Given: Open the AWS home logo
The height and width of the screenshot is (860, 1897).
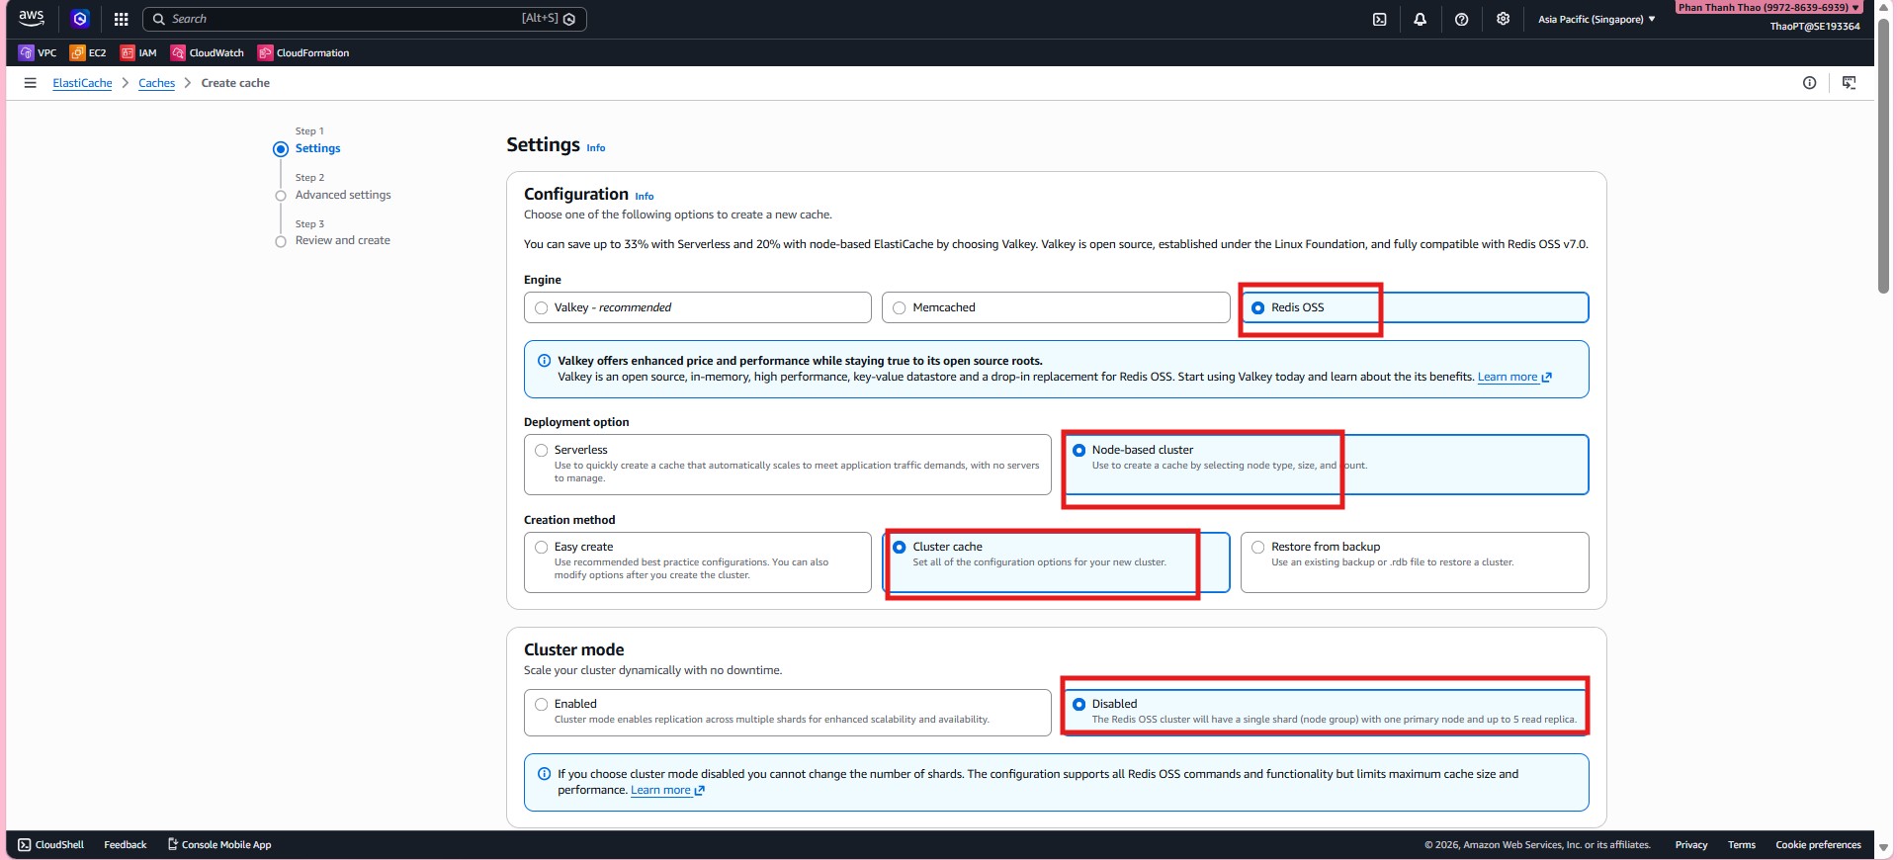Looking at the screenshot, I should point(32,19).
